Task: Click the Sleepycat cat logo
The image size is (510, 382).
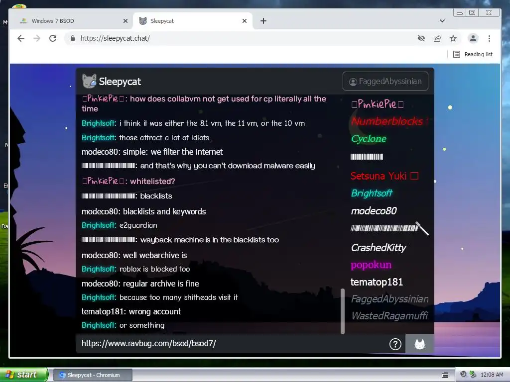Action: (89, 81)
